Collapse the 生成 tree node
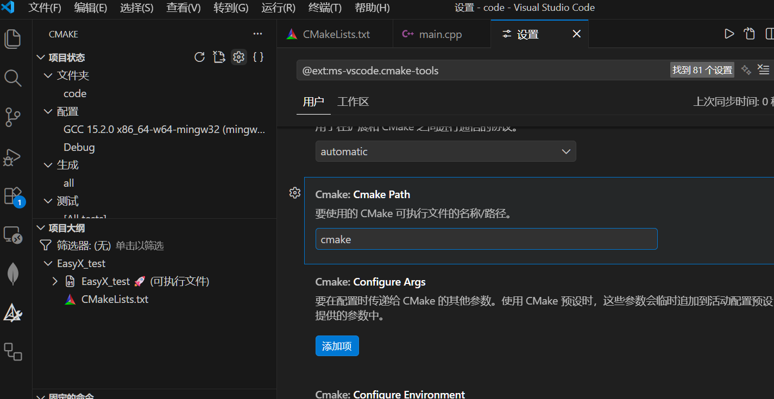The width and height of the screenshot is (774, 399). pyautogui.click(x=48, y=164)
